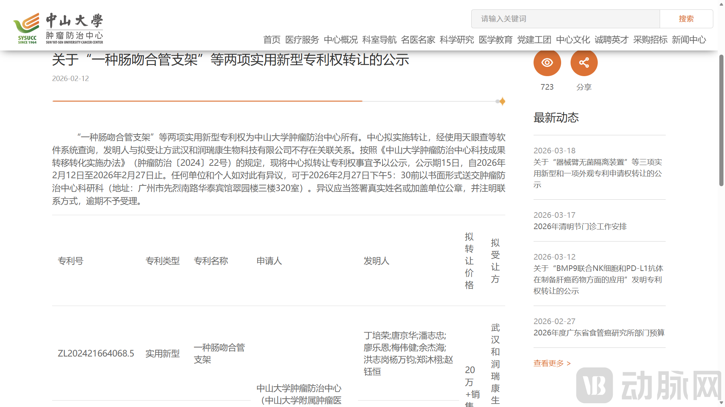Click the keyword search input field

(x=565, y=19)
